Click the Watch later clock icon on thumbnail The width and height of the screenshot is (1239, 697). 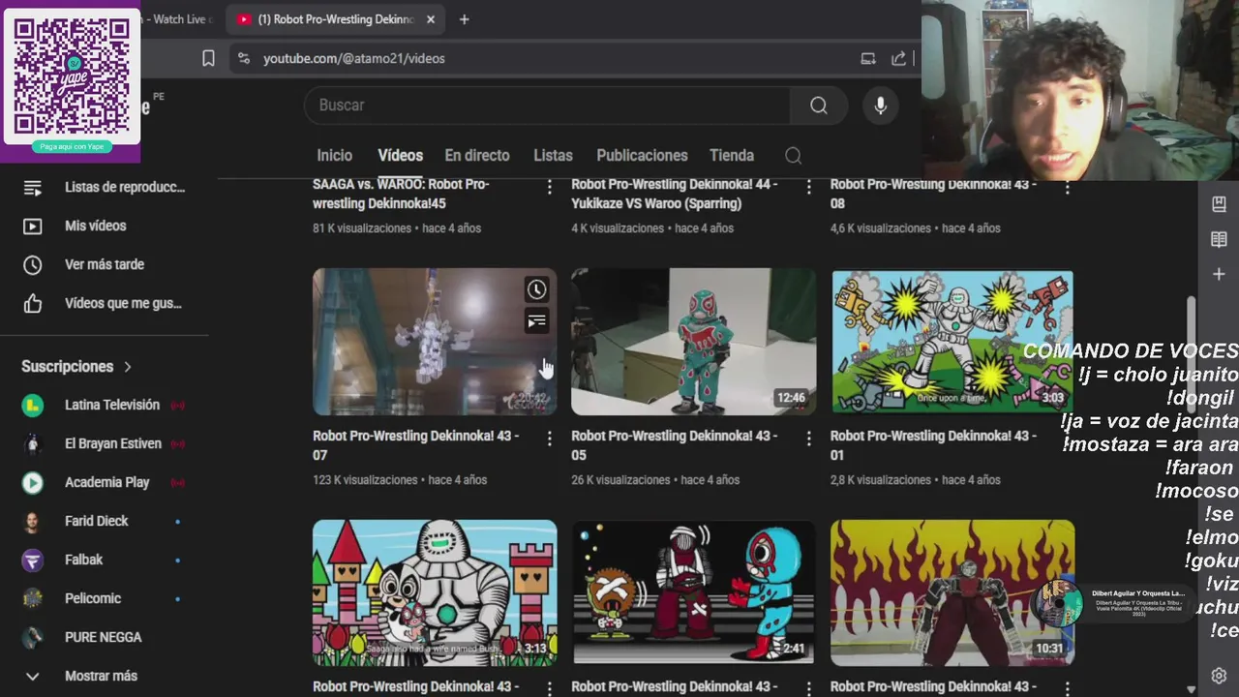(x=536, y=289)
